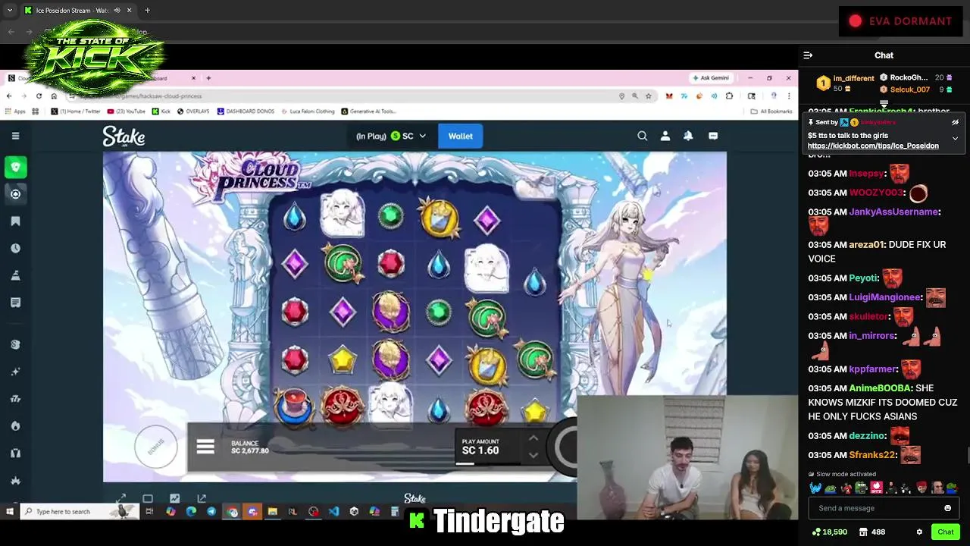The image size is (970, 546).
Task: Click username areza01 in chat
Action: click(x=866, y=245)
